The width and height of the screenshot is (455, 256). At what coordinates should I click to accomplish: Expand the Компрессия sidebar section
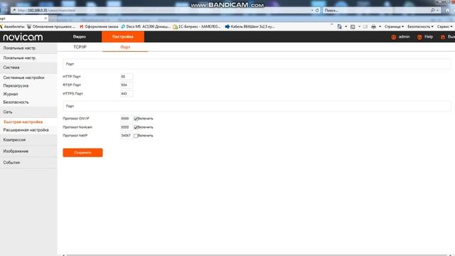click(x=28, y=140)
